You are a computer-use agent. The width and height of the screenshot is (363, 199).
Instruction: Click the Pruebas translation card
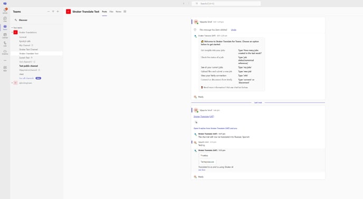click(204, 155)
